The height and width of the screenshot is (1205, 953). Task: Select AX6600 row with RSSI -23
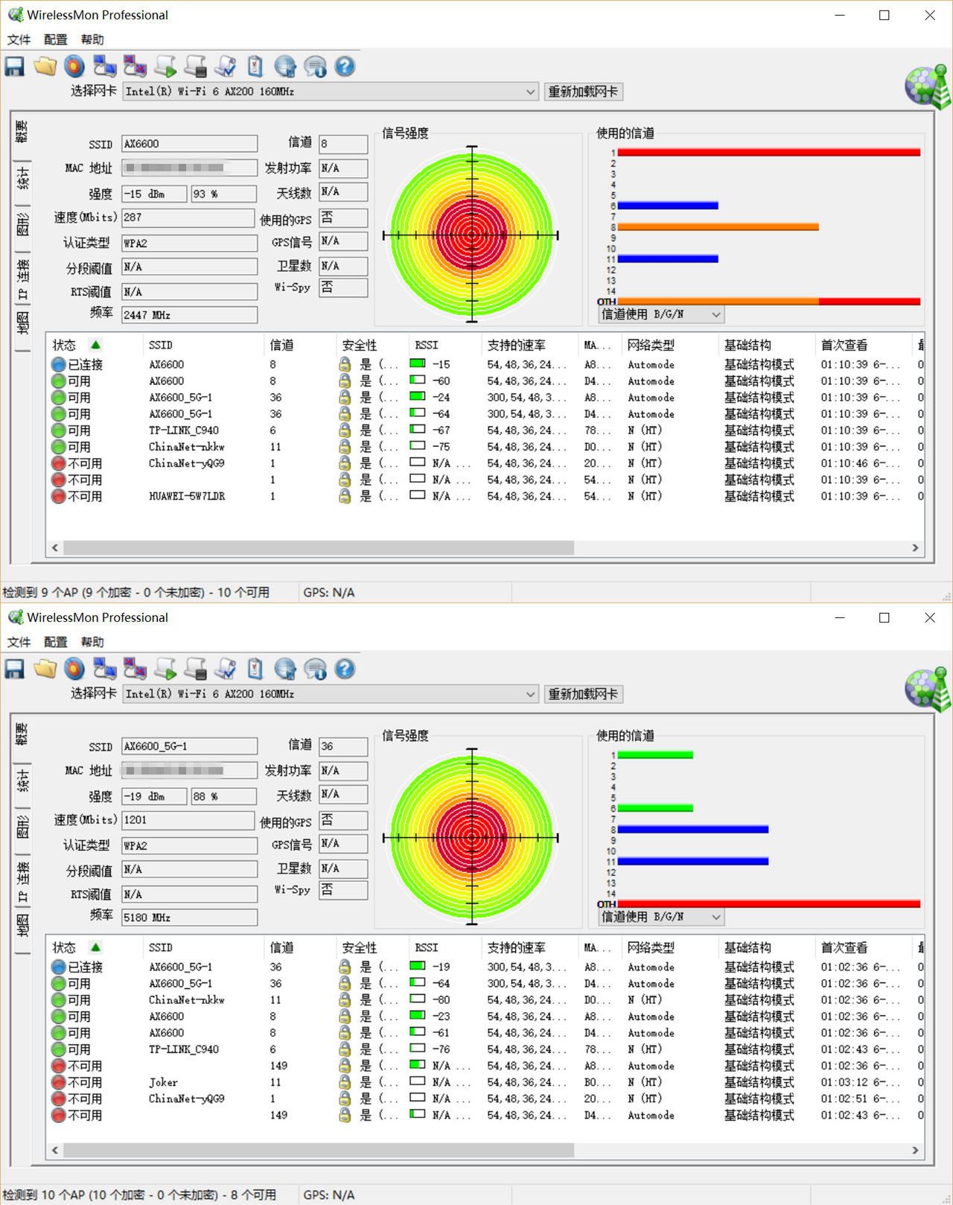(485, 1017)
